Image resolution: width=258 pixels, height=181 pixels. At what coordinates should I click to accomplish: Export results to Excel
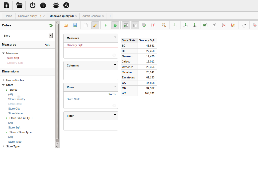pyautogui.click(x=205, y=25)
